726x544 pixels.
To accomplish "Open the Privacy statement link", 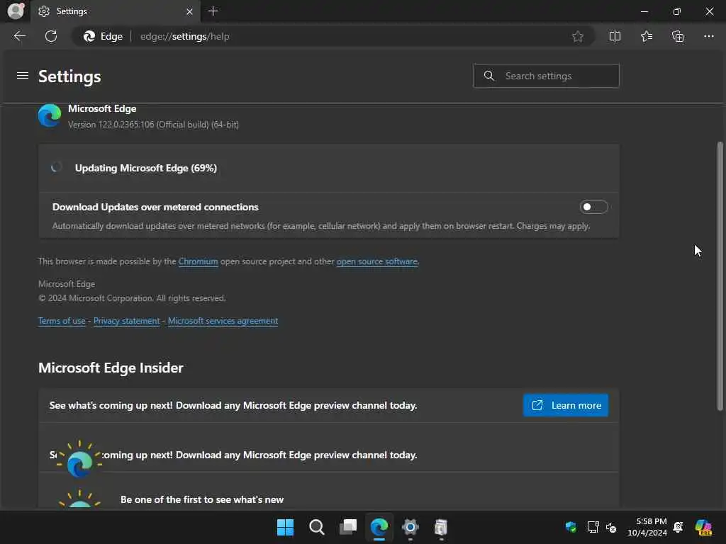I will coord(126,321).
